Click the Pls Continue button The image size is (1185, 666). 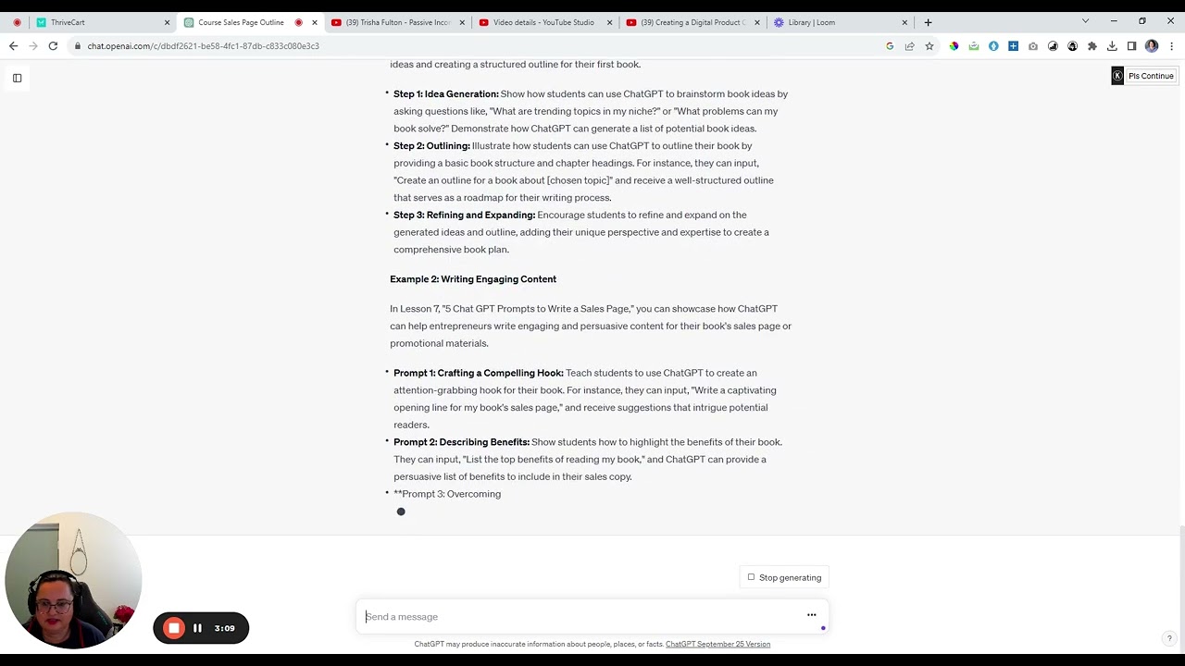[1151, 76]
